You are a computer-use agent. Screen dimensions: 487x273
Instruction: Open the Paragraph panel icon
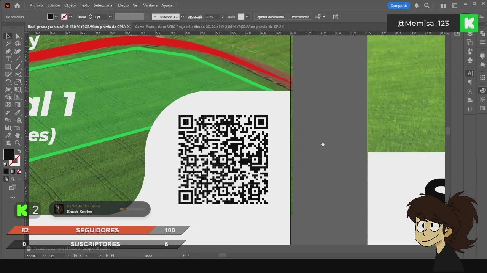(470, 82)
